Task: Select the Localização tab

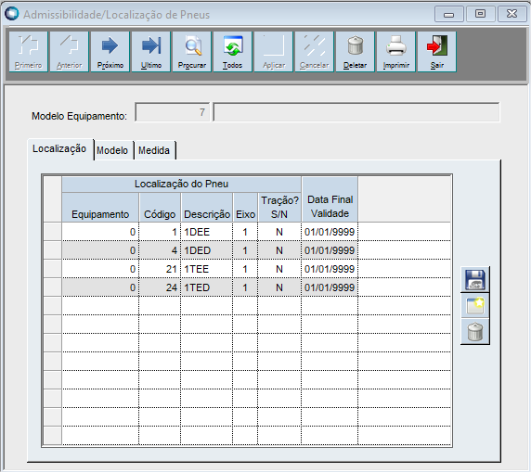Action: [59, 149]
